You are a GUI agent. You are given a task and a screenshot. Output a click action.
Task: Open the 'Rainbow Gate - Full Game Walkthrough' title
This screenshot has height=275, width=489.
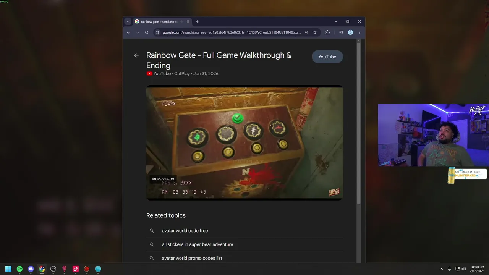(219, 60)
